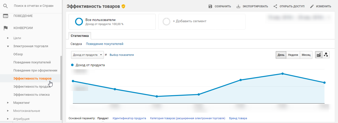The width and height of the screenshot is (338, 123).
Task: Click the lowest chart data point
Action: point(157,96)
